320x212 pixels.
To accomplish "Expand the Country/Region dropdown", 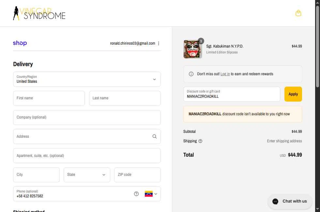I will pos(87,79).
